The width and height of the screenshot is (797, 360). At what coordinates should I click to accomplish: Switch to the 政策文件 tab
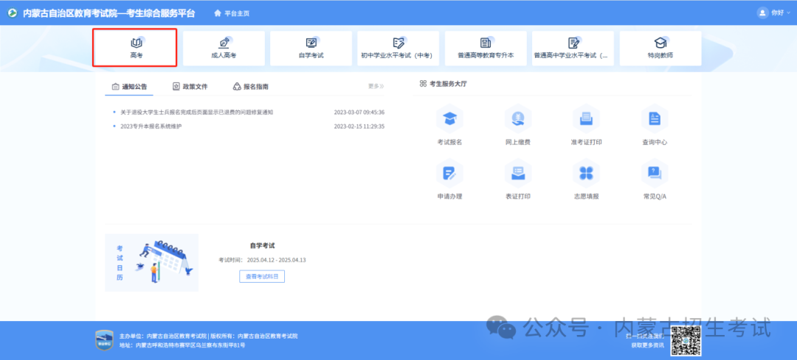(190, 87)
